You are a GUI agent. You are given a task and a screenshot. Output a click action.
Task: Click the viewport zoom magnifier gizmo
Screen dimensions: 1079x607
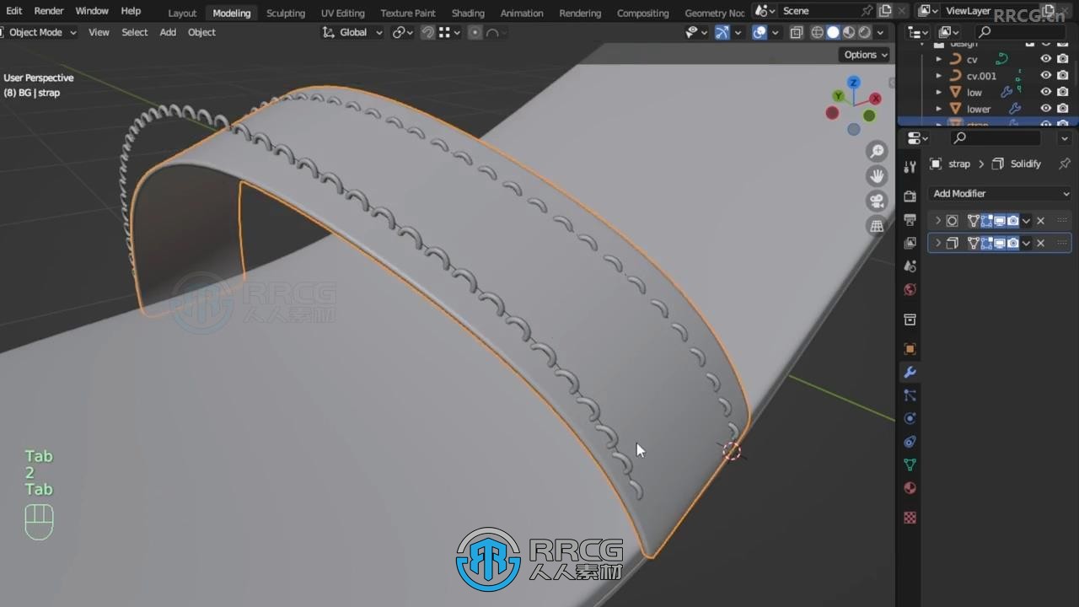point(877,152)
